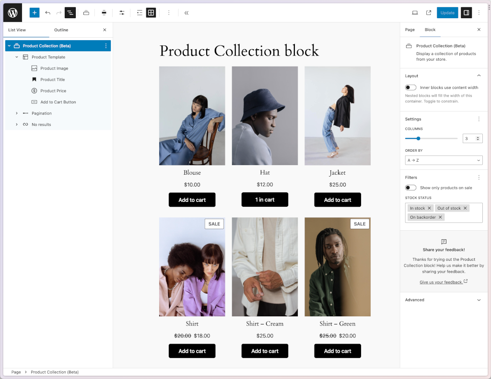
Task: Click the Update button
Action: (447, 12)
